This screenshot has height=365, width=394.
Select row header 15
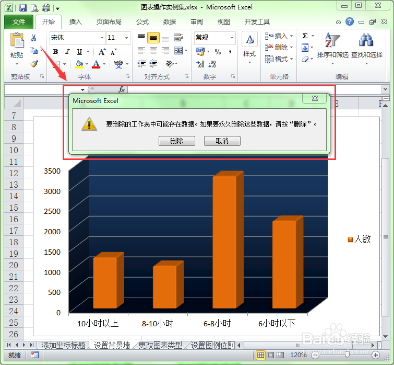[14, 208]
